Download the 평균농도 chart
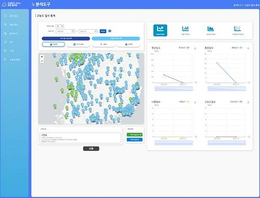 point(195,48)
